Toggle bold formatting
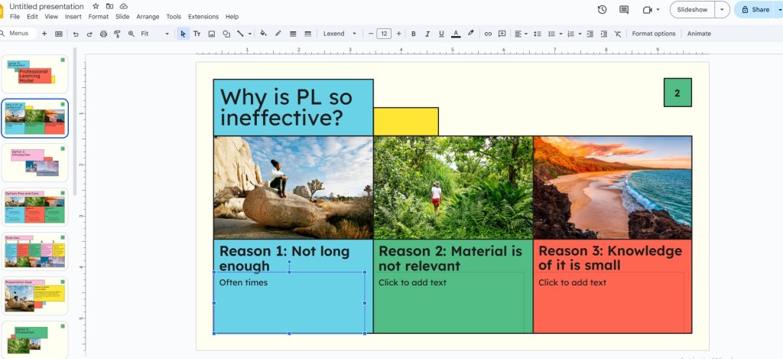 pos(414,34)
